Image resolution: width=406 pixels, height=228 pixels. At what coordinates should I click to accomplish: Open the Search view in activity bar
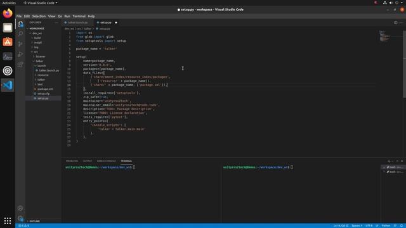pos(20,34)
